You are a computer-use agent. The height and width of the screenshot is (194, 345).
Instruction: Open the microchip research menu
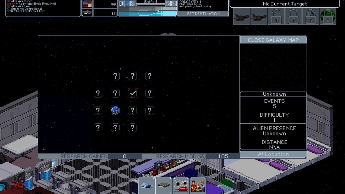click(164, 185)
